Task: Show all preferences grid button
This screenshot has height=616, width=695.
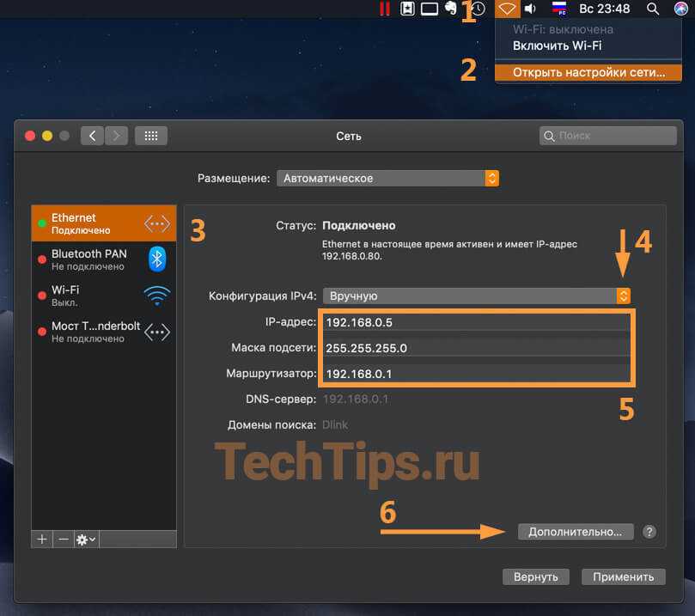Action: pyautogui.click(x=151, y=136)
